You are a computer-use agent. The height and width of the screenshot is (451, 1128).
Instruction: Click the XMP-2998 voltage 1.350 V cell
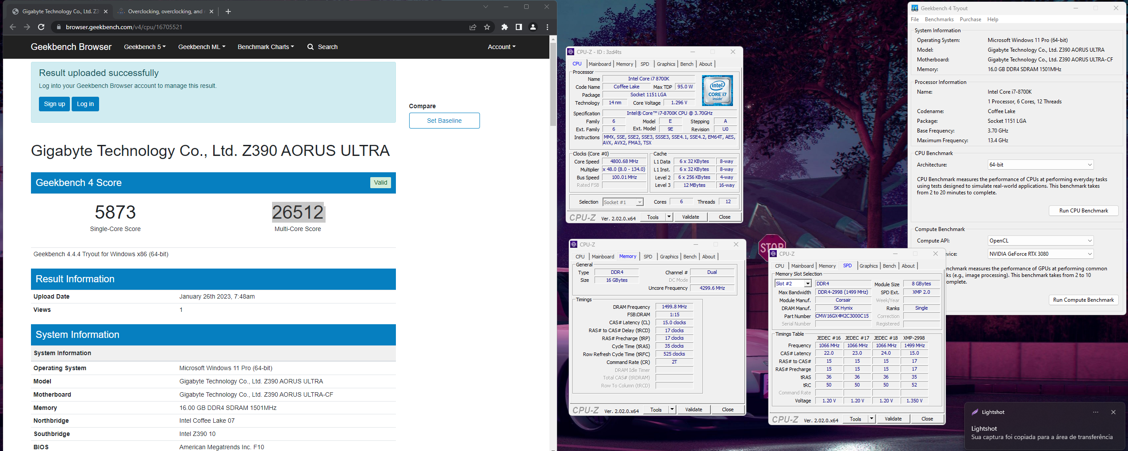point(914,401)
